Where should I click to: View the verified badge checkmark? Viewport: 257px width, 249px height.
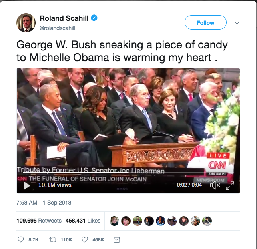pyautogui.click(x=94, y=18)
